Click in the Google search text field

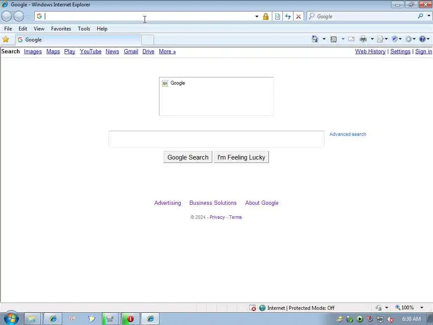[216, 139]
